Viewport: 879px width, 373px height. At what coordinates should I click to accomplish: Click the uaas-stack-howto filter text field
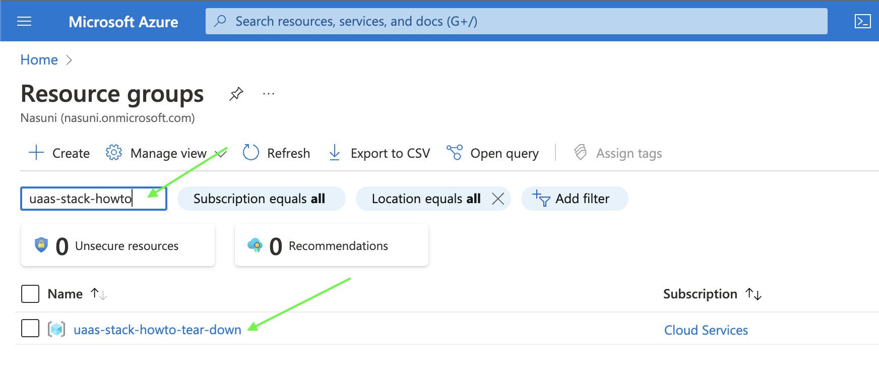[94, 199]
